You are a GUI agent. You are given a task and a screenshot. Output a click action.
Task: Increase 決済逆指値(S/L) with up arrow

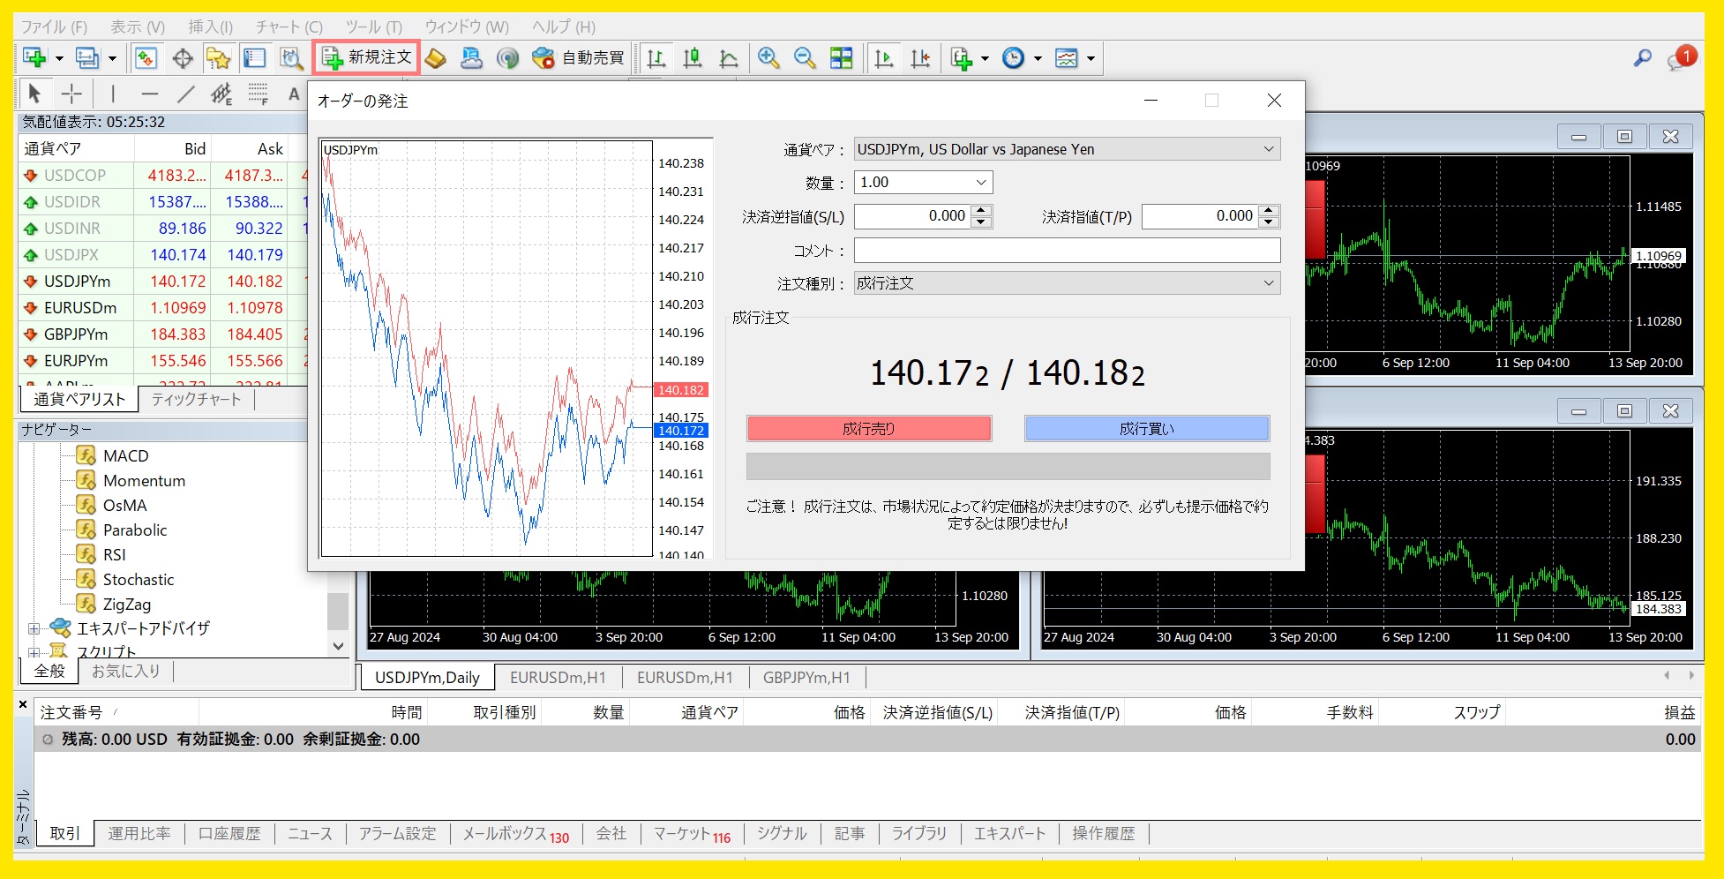coord(981,210)
